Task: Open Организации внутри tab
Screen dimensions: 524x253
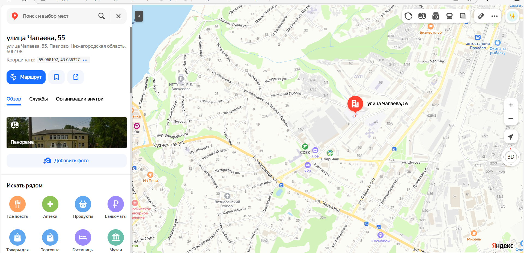Action: [x=80, y=99]
